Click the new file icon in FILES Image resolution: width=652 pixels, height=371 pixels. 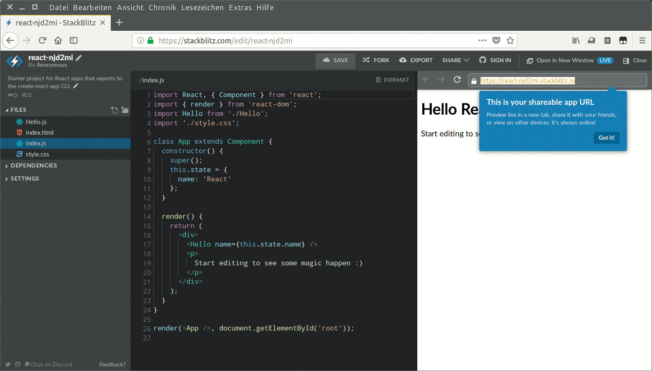(x=114, y=110)
